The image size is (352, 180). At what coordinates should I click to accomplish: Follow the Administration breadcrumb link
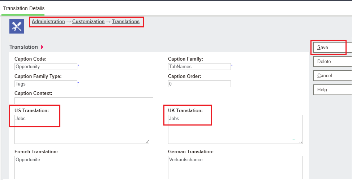(48, 22)
